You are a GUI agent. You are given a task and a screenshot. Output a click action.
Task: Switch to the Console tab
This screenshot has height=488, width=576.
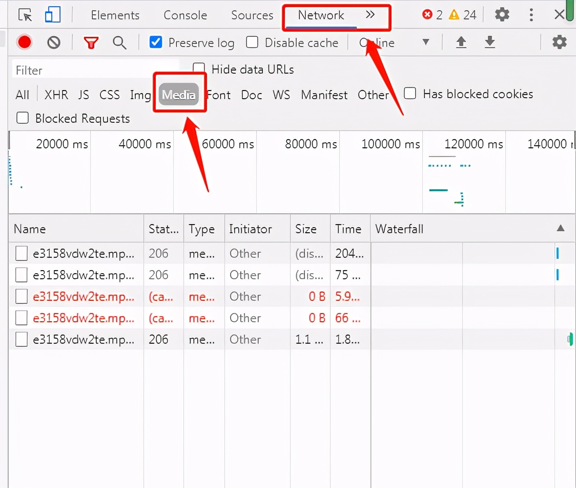(185, 15)
